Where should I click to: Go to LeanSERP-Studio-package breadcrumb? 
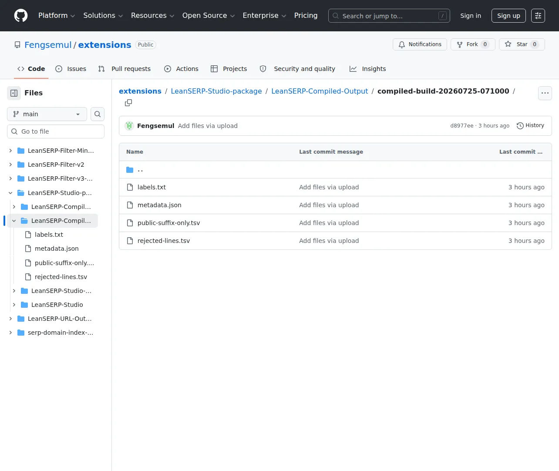coord(216,91)
